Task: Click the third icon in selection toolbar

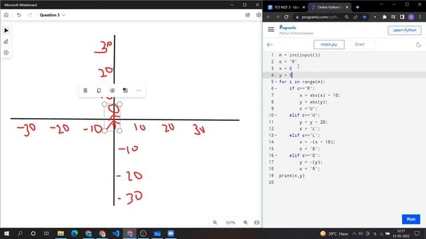Action: coord(112,90)
